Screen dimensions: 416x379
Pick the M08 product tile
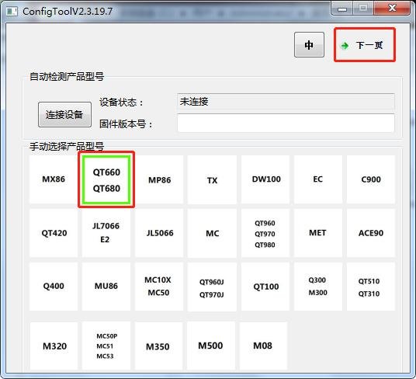tap(263, 346)
